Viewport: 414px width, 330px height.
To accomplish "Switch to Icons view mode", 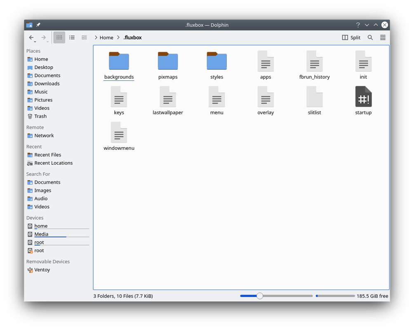I will 59,38.
